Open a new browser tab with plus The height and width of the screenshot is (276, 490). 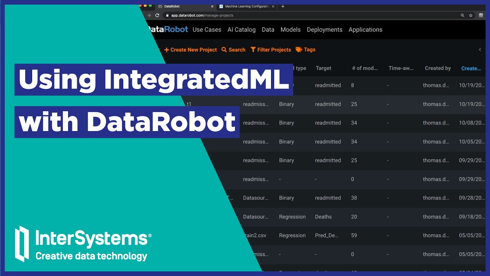click(283, 6)
